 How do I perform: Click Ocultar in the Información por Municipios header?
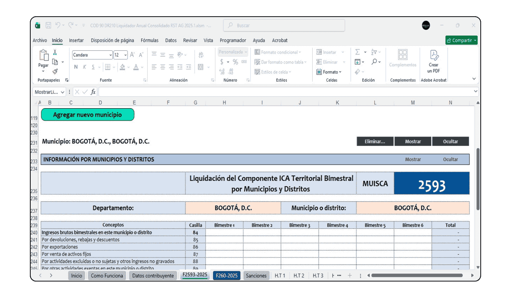pos(451,159)
